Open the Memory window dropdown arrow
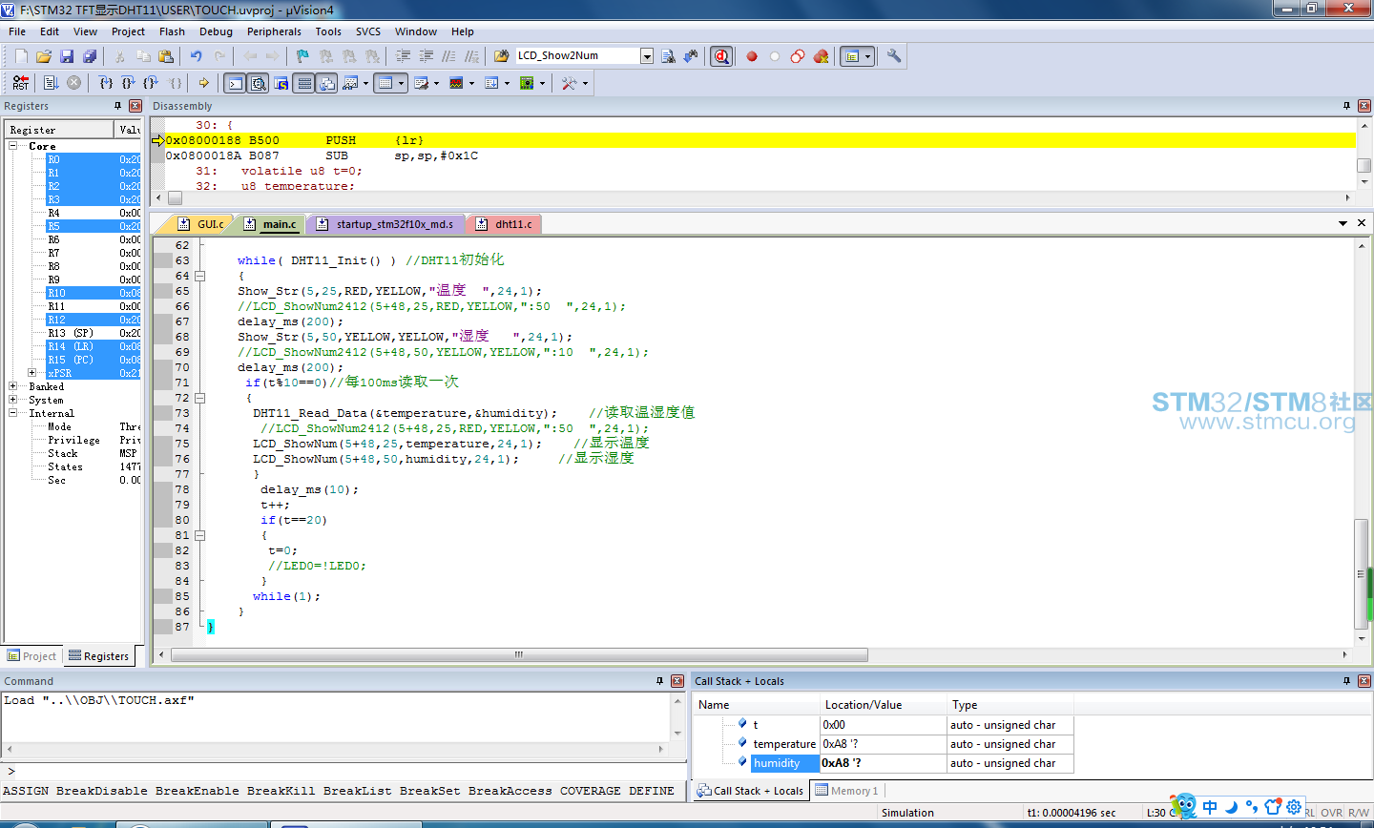The width and height of the screenshot is (1374, 828). click(x=401, y=83)
